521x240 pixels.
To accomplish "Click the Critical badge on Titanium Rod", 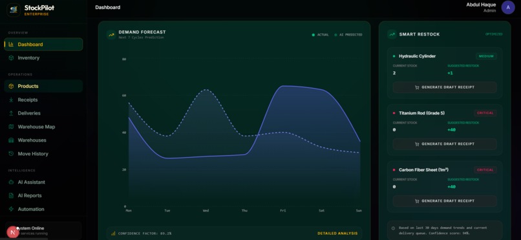I will [485, 113].
